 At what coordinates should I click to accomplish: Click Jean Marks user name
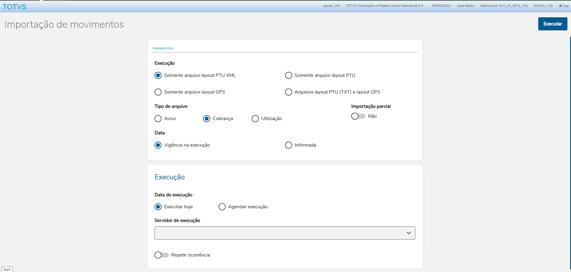(465, 6)
